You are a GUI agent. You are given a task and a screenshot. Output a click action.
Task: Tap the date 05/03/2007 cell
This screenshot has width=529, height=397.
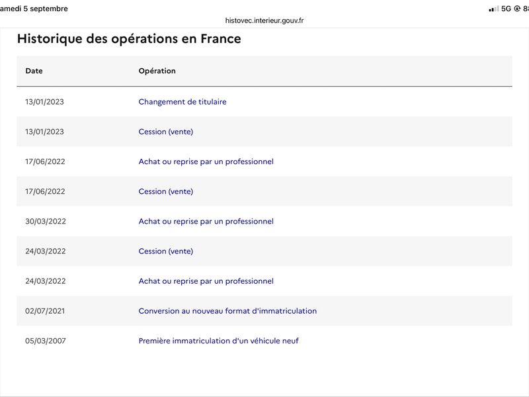[x=46, y=341]
